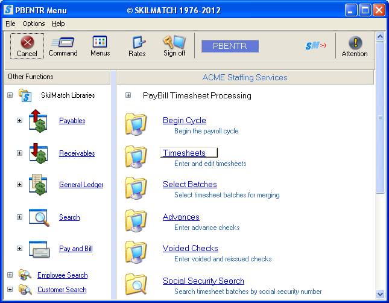Click the SkilMatch Libraries label
Viewport: 389px width, 303px height.
pos(68,95)
